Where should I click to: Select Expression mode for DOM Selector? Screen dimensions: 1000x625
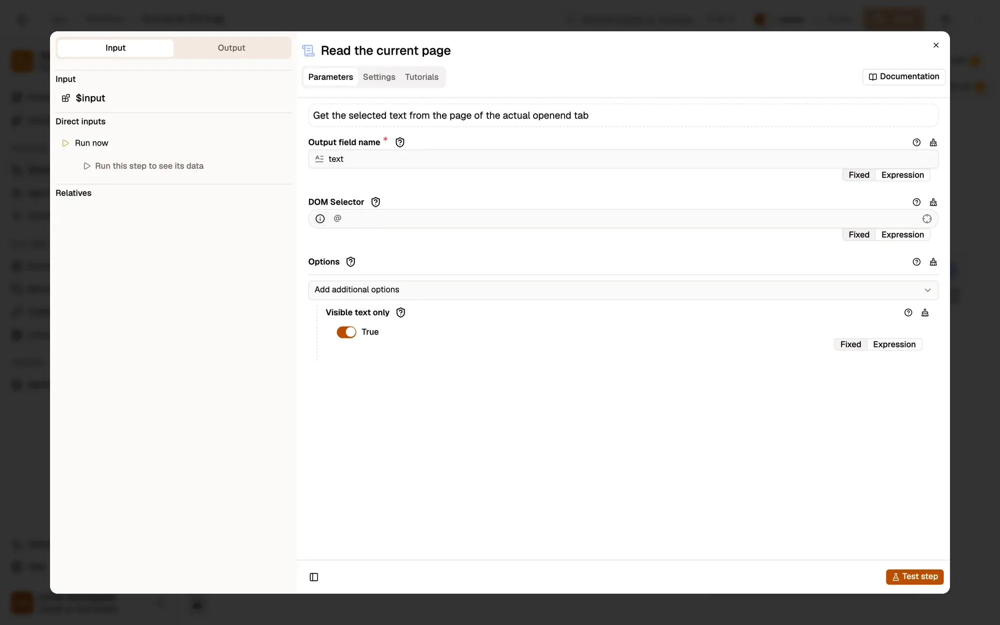point(902,234)
